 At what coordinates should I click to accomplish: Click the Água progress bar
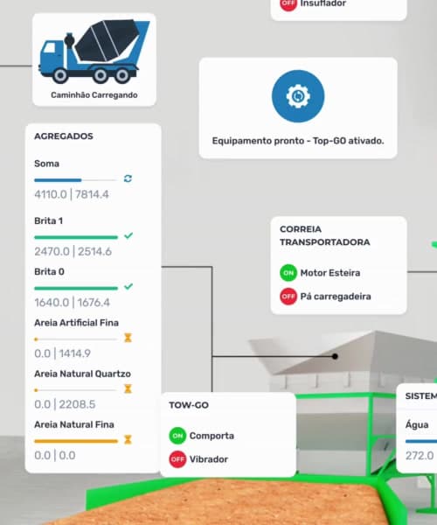point(421,442)
